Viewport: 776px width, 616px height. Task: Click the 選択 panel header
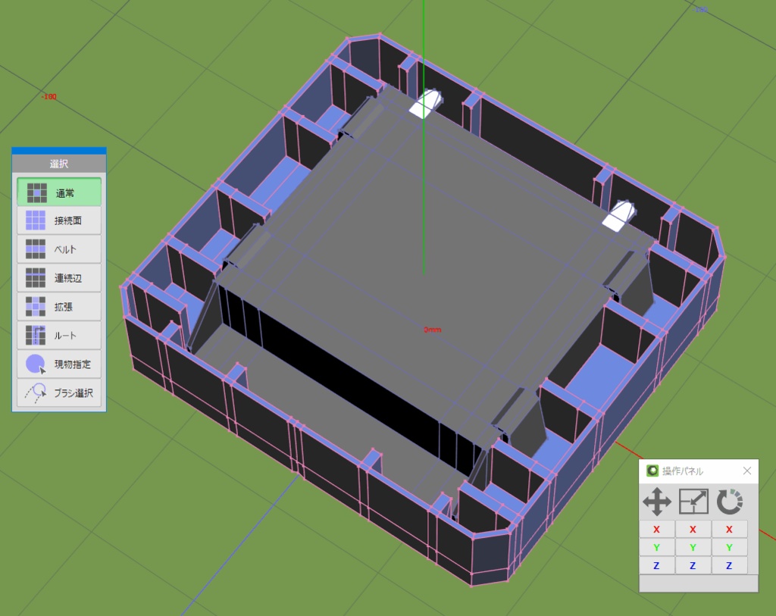(59, 164)
